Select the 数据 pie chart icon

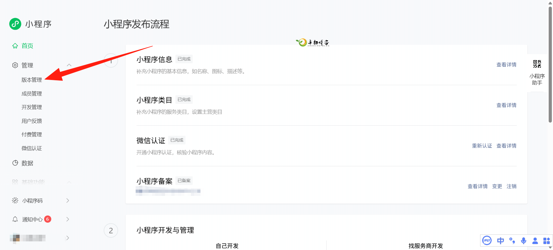click(x=15, y=163)
